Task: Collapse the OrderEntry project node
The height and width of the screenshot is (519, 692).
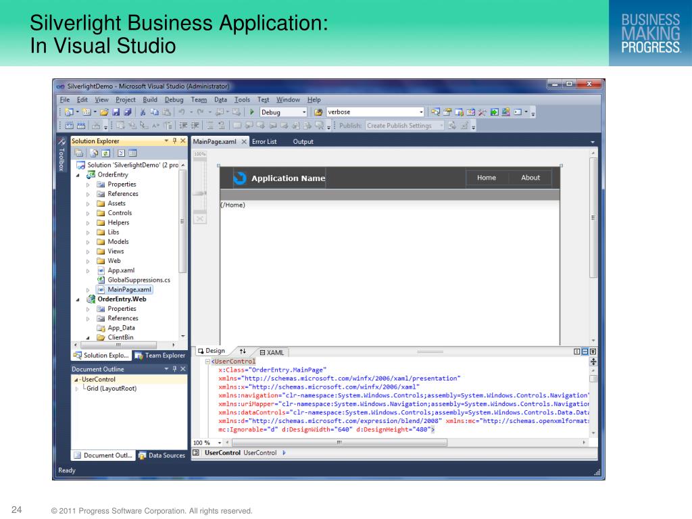Action: coord(78,175)
